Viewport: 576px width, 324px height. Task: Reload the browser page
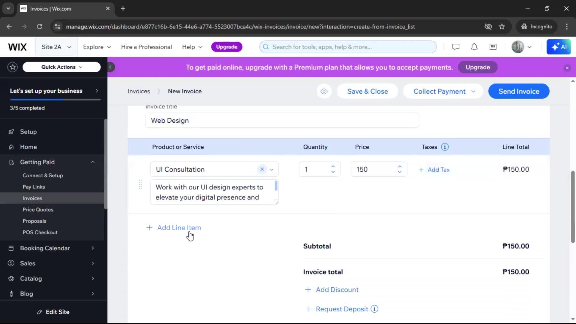click(x=39, y=27)
